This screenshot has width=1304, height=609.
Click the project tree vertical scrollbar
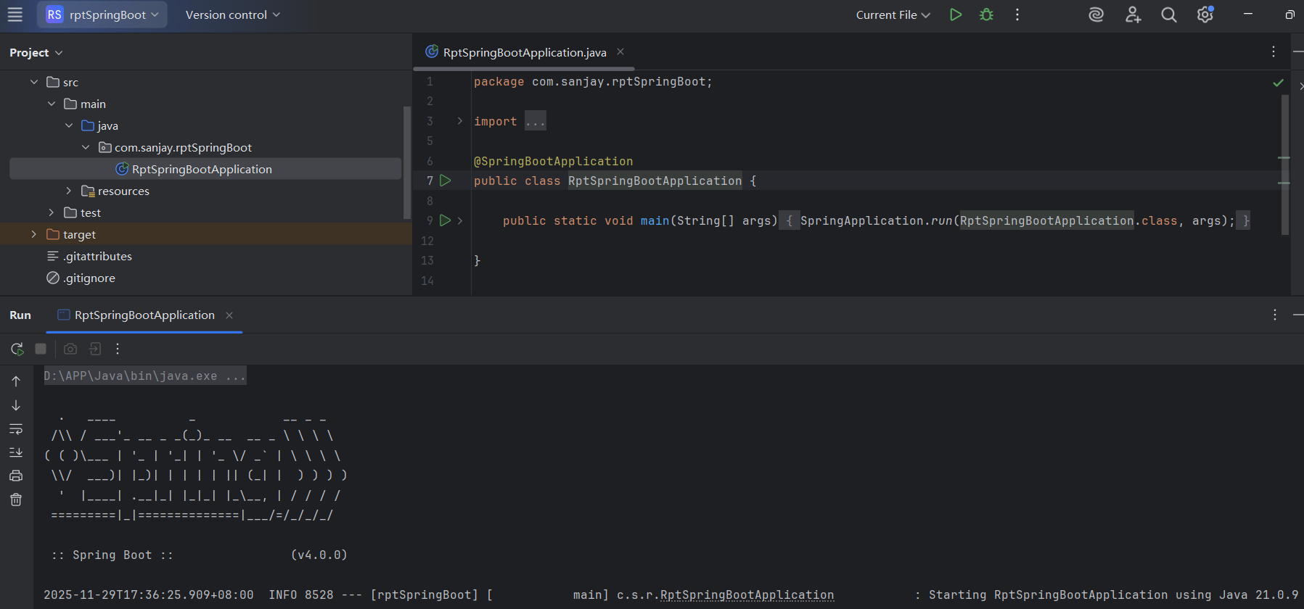pyautogui.click(x=407, y=162)
